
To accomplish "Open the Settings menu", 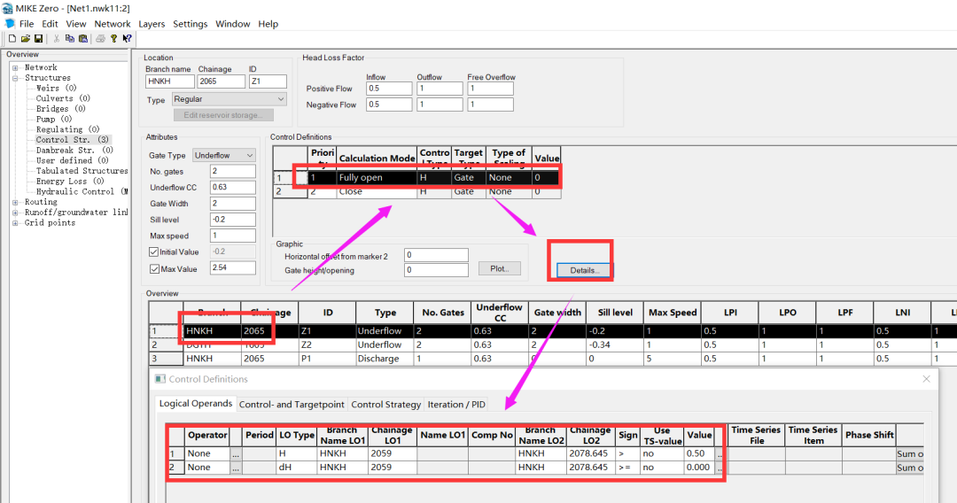I will [x=190, y=24].
